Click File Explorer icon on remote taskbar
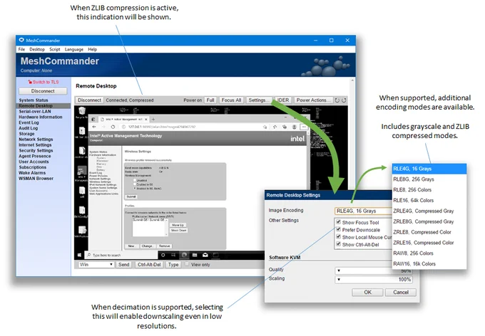Screen dimensions: 485x336 point(195,255)
